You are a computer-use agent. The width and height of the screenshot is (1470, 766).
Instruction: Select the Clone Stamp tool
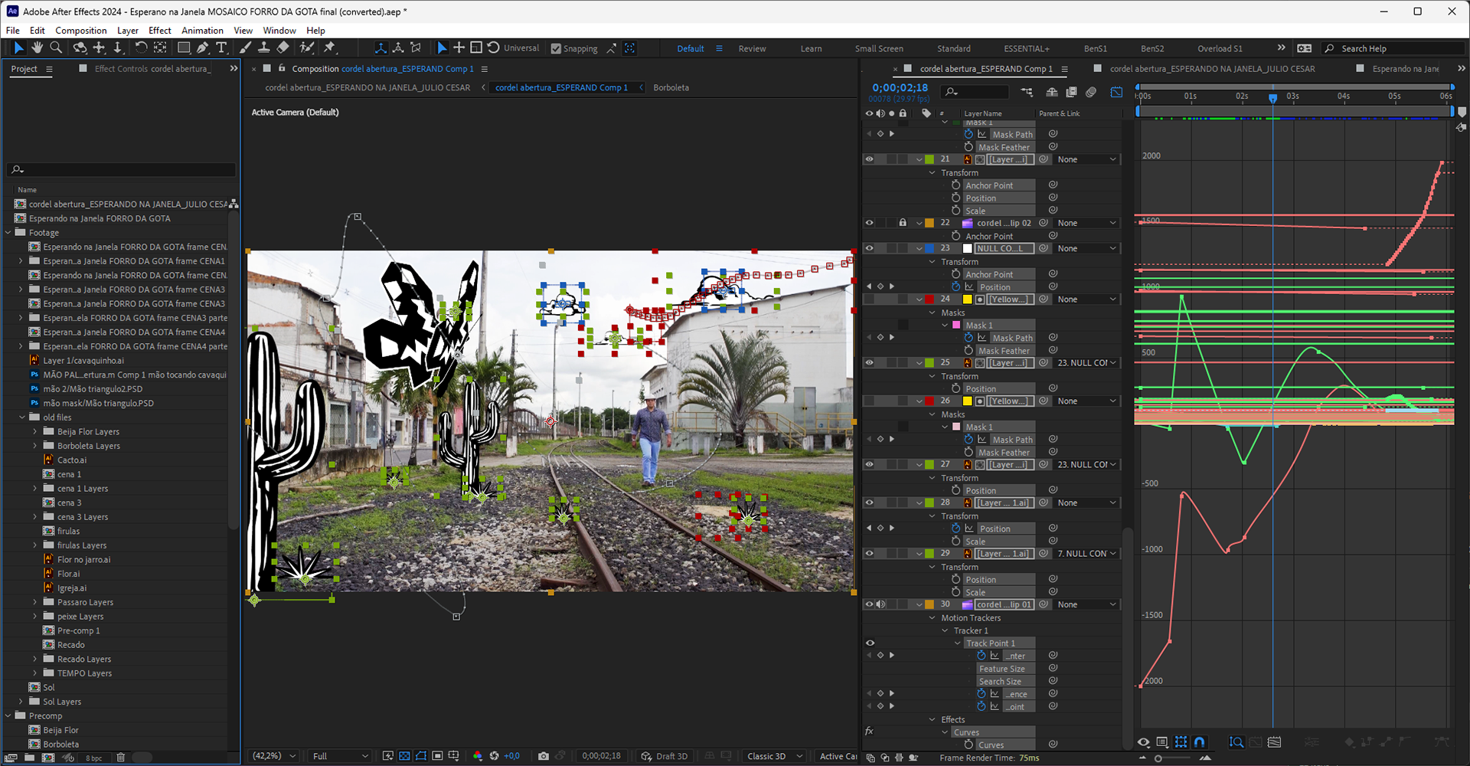(x=264, y=47)
